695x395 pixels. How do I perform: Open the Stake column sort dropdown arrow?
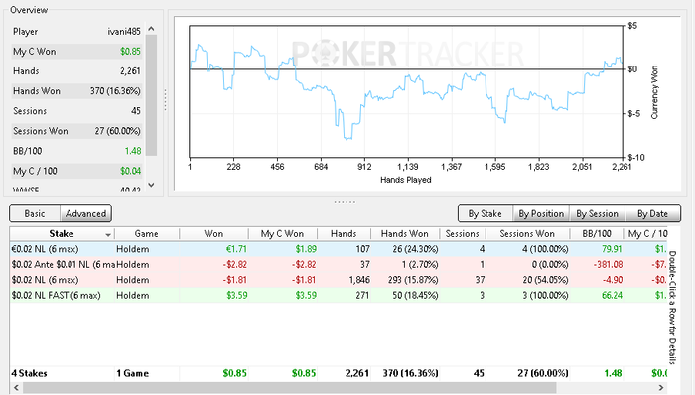point(107,234)
